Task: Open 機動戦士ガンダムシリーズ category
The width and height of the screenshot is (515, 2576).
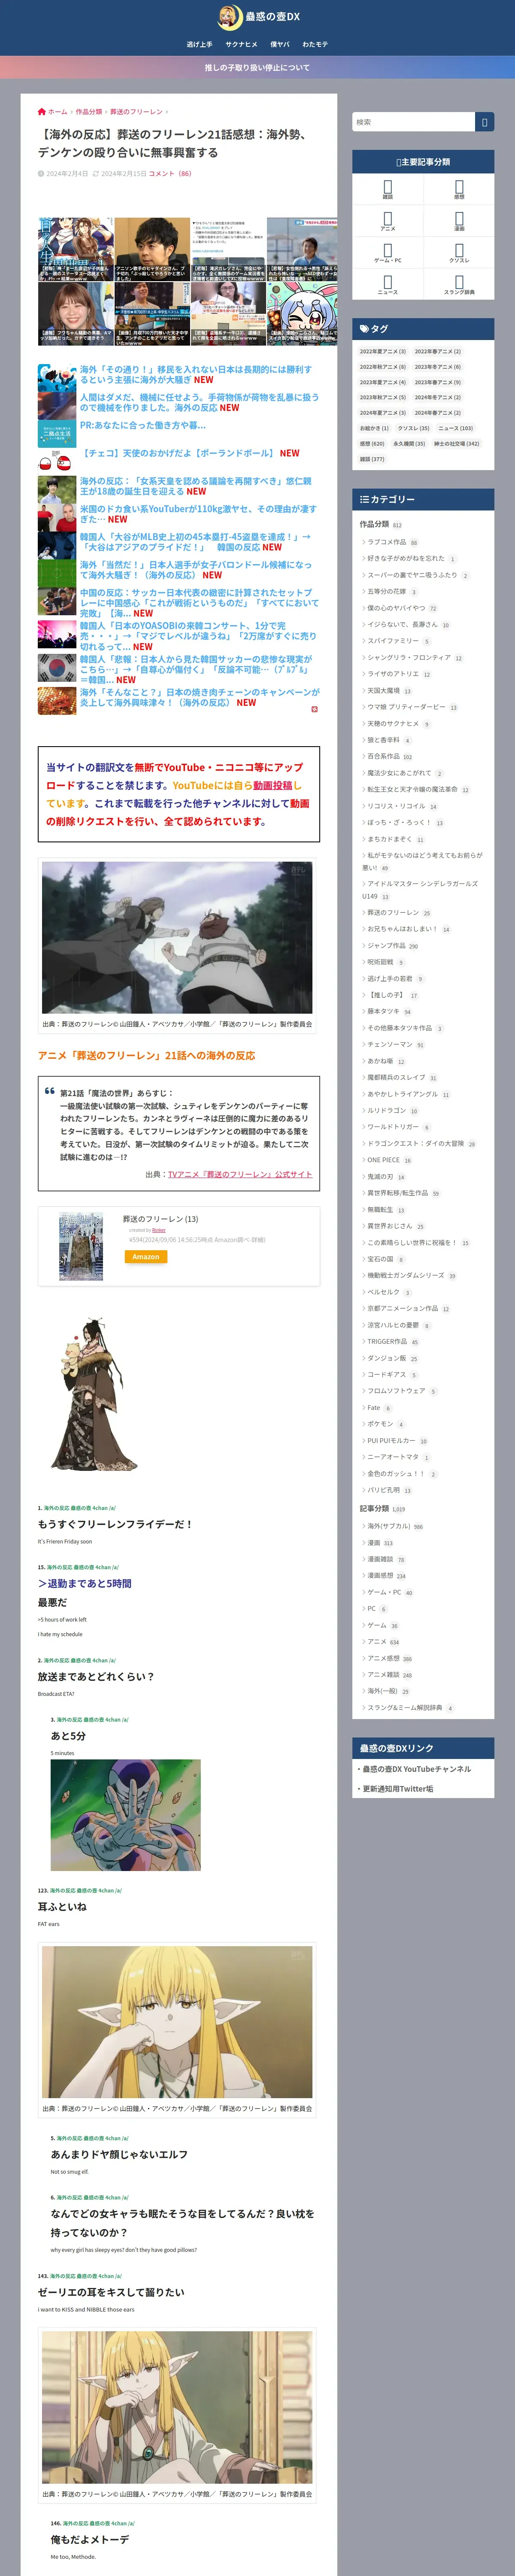Action: (x=406, y=1275)
